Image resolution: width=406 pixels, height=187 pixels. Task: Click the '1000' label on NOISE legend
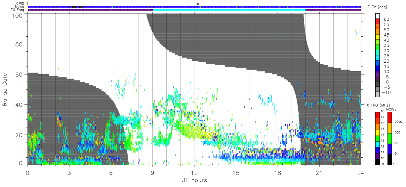click(x=397, y=133)
